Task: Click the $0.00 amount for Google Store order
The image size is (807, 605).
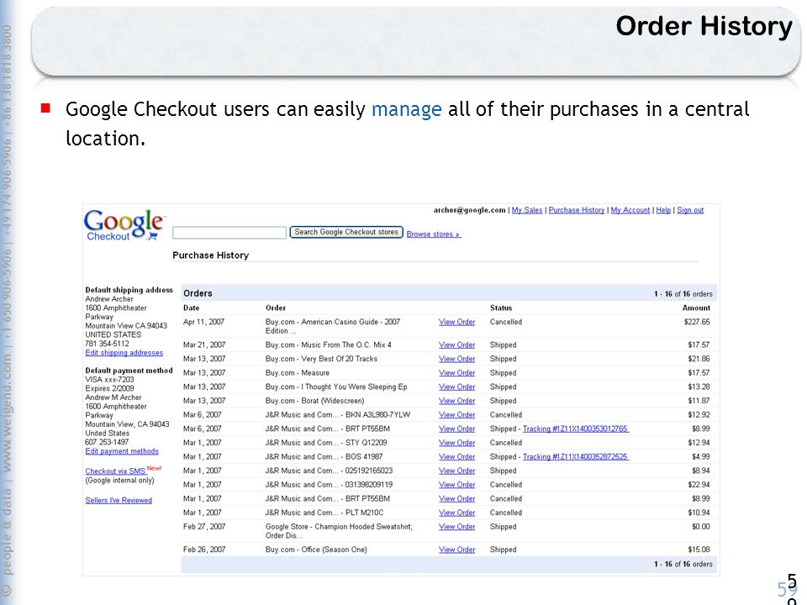Action: pyautogui.click(x=701, y=526)
